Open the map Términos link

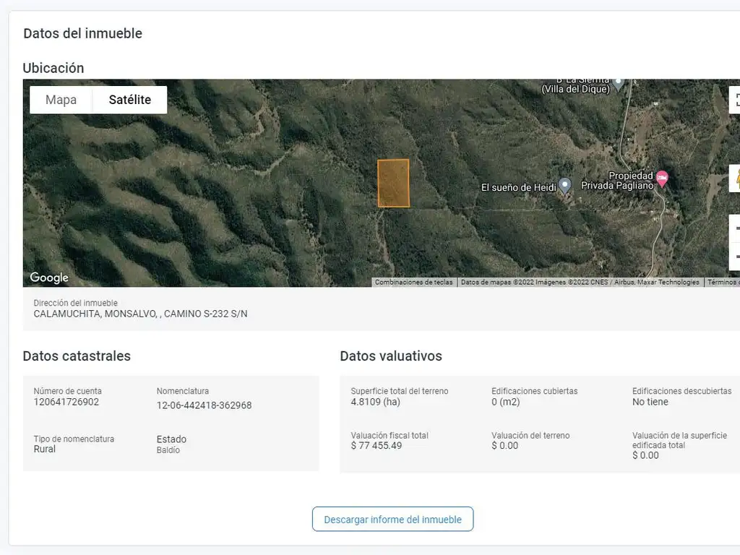722,283
